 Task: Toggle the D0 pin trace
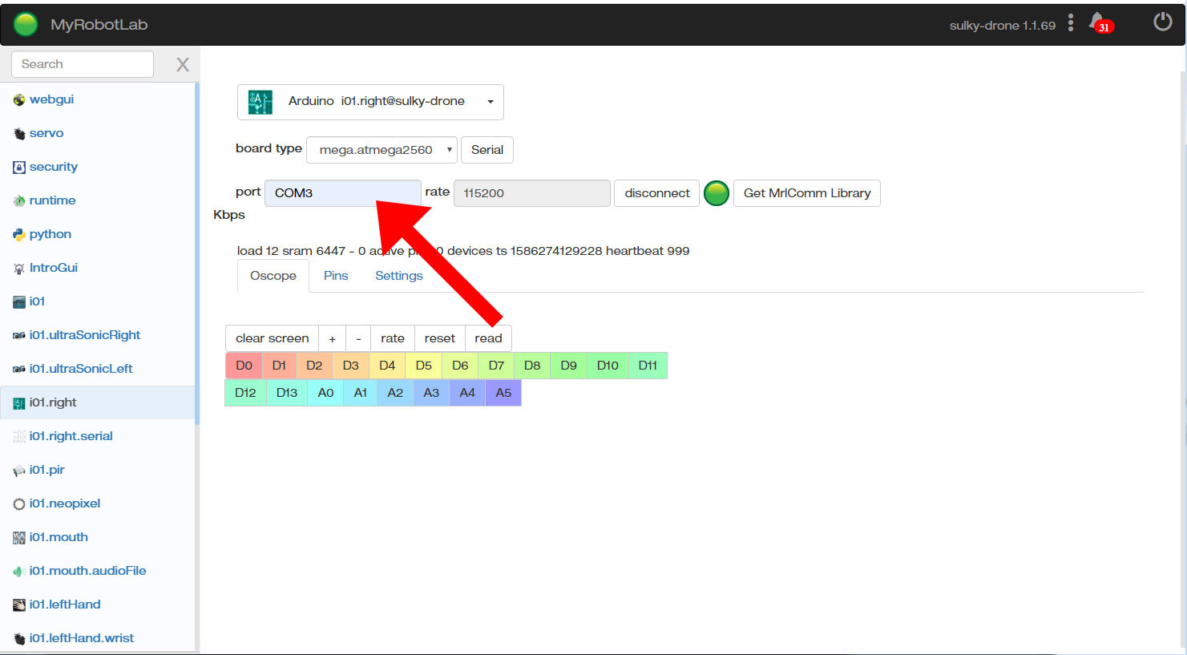coord(244,366)
